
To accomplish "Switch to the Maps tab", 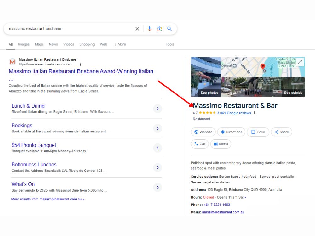I will click(39, 44).
